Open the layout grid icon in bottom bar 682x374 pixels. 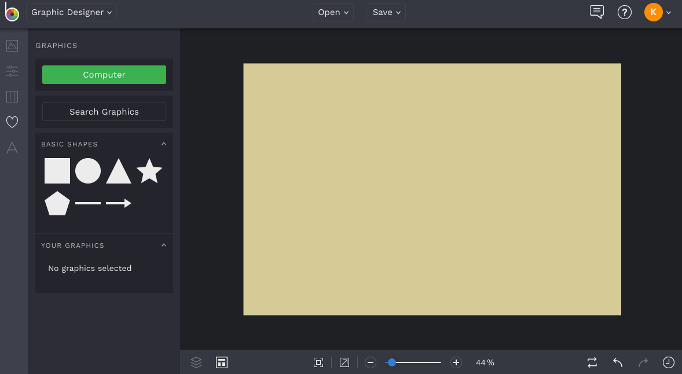pyautogui.click(x=222, y=362)
